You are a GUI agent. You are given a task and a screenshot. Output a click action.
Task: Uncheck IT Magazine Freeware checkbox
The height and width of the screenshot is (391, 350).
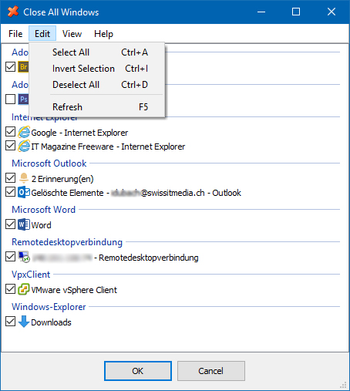[x=10, y=146]
